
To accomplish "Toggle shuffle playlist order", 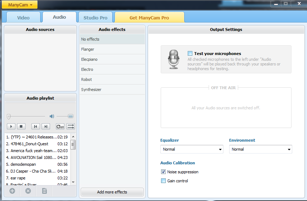I will [71, 127].
